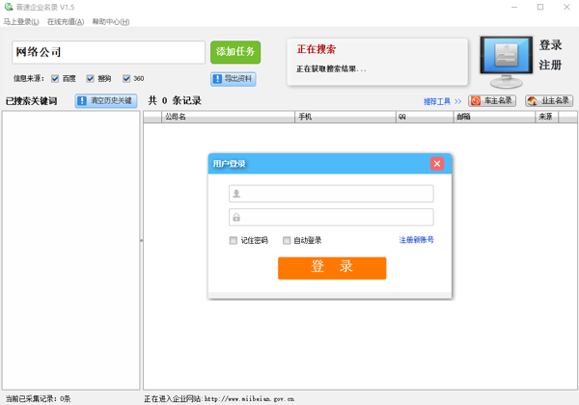Viewport: 579px width, 405px height.
Task: Open the 帮助中心 help menu
Action: point(111,21)
